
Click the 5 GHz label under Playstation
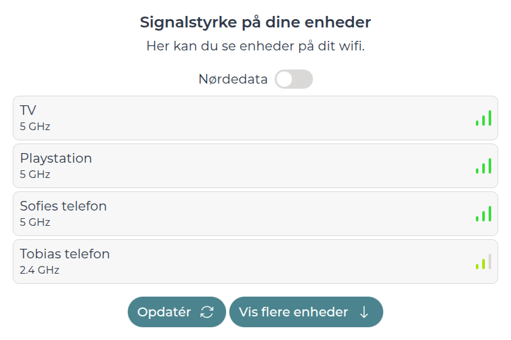tap(35, 174)
